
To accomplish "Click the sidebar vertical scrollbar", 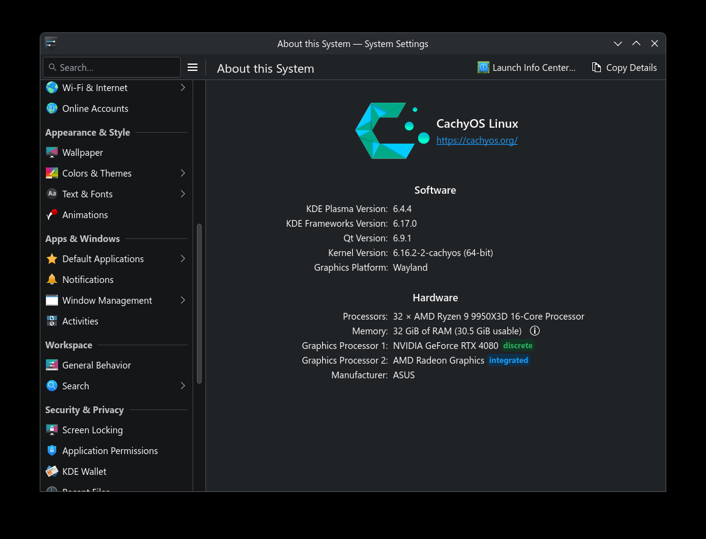I will (199, 304).
